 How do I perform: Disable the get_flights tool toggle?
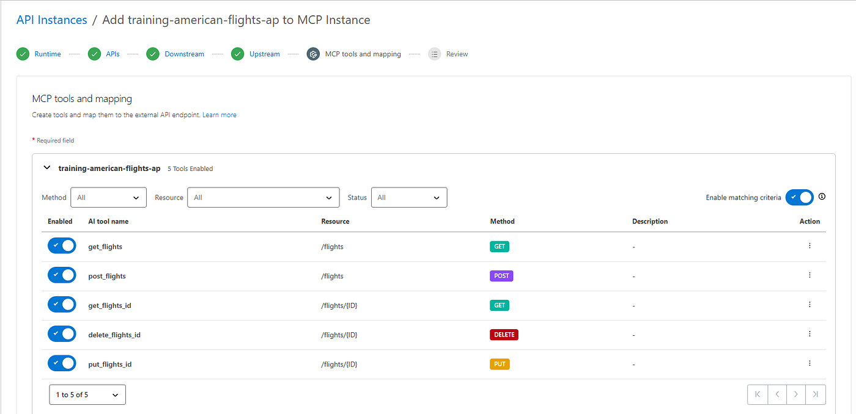(62, 245)
